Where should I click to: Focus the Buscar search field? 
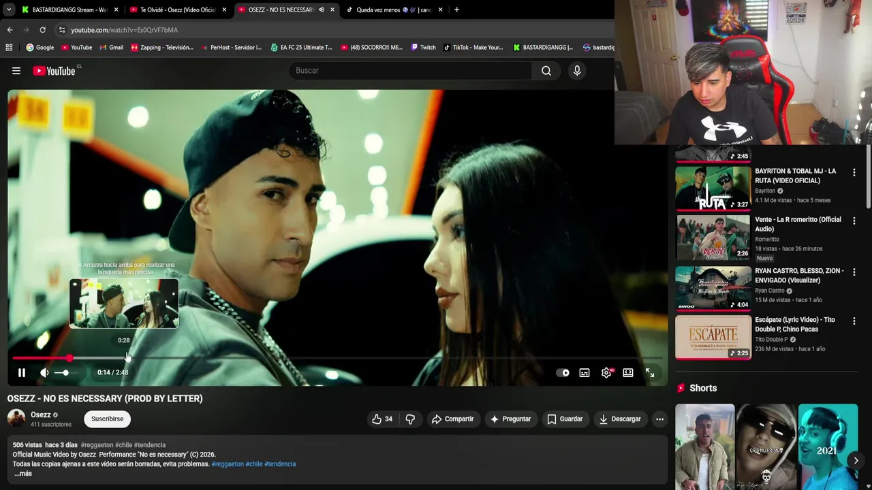tap(411, 71)
